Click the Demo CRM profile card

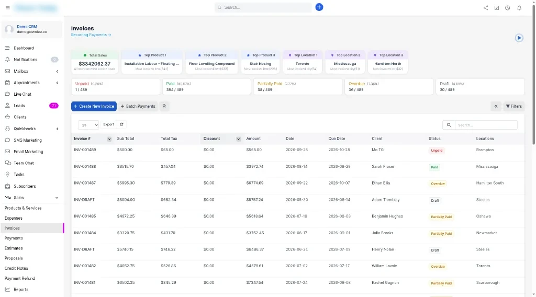32,29
